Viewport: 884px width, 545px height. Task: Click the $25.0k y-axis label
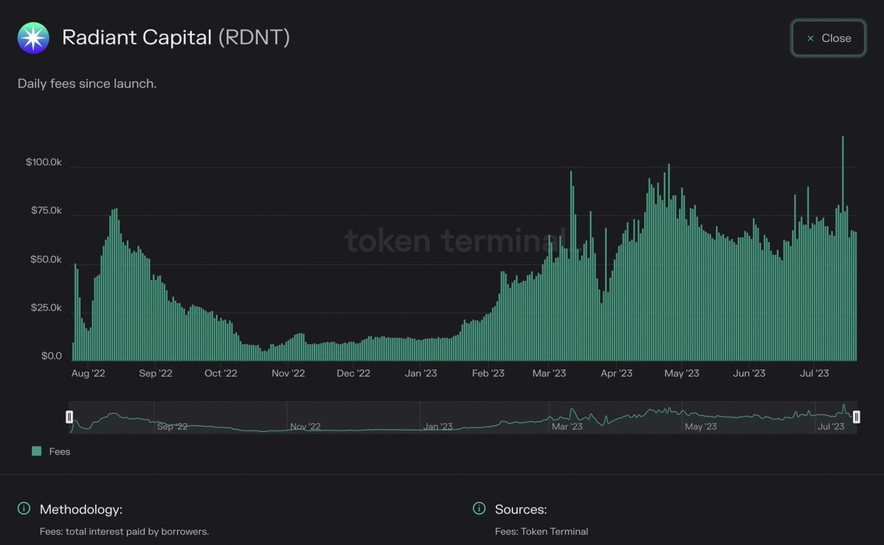click(46, 308)
